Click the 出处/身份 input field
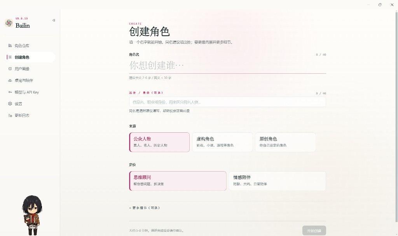The height and width of the screenshot is (236, 398). (227, 102)
